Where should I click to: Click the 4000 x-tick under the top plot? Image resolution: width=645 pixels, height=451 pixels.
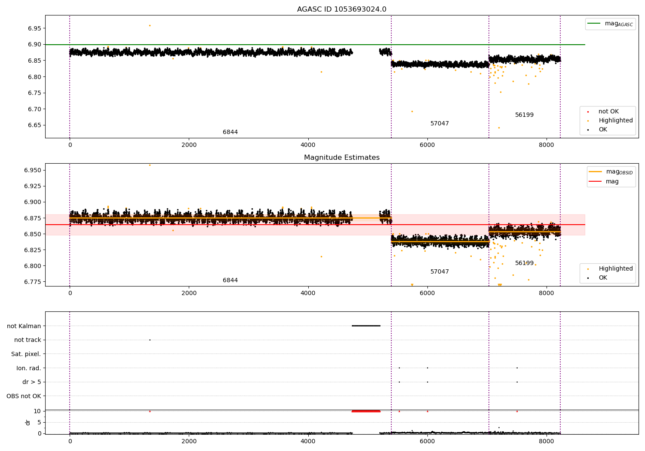click(308, 145)
